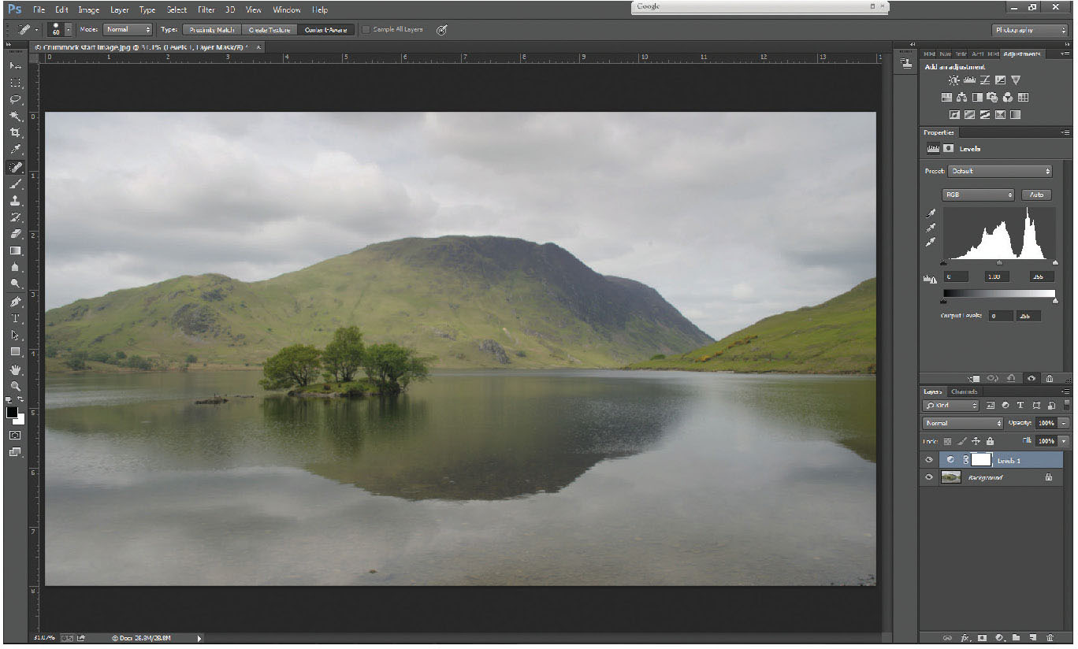The width and height of the screenshot is (1078, 649).
Task: Add a Color Balance adjustment
Action: (x=961, y=98)
